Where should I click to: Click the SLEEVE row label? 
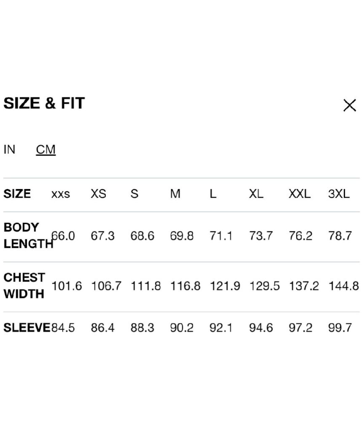(27, 328)
